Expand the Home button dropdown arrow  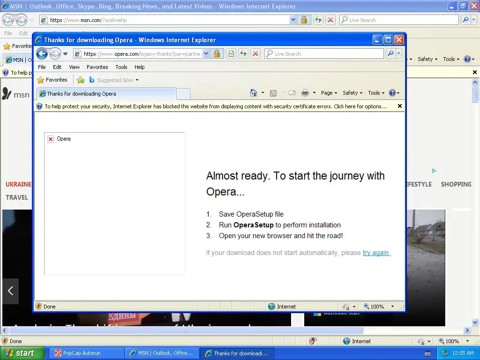(262, 93)
